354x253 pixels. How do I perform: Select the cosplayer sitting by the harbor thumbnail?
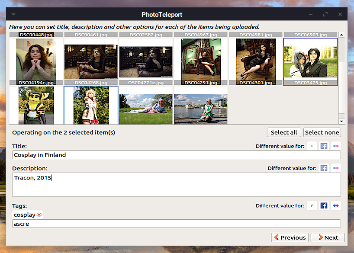(x=201, y=106)
